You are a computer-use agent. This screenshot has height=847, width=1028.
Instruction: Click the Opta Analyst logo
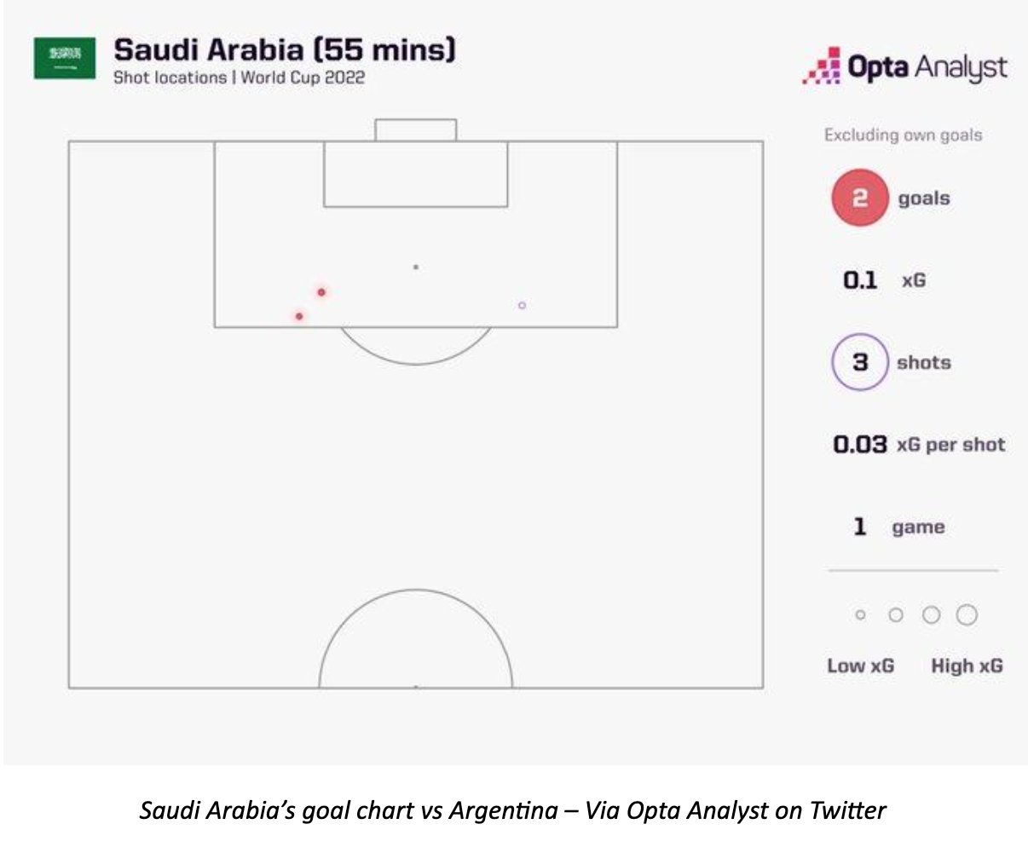(x=904, y=67)
